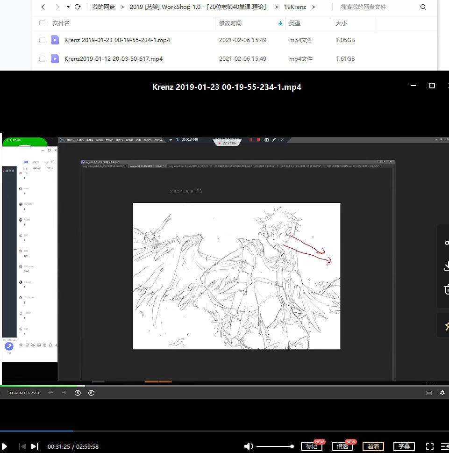Viewport: 449px width, 453px height.
Task: Click the camera capture icon in the recording toolbar
Action: 266,140
